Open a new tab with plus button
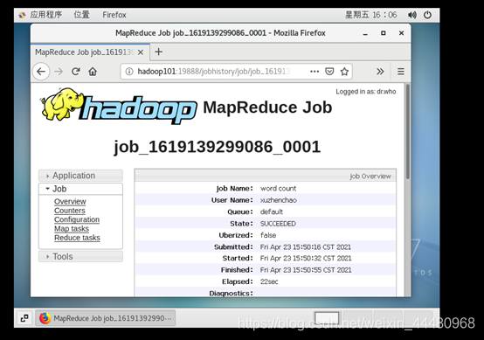The width and height of the screenshot is (484, 340). [158, 52]
